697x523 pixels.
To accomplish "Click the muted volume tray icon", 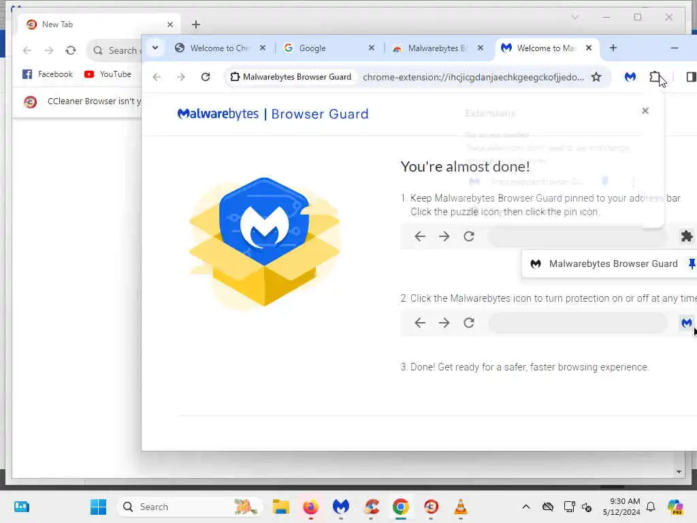I will (586, 507).
